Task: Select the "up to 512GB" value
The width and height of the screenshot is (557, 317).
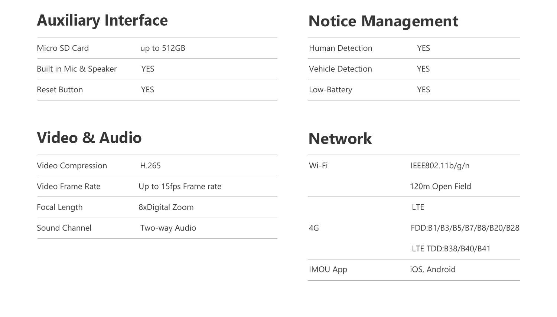Action: coord(163,48)
